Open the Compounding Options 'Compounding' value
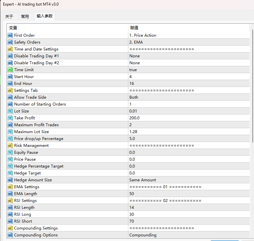The height and width of the screenshot is (241, 254). [x=189, y=235]
